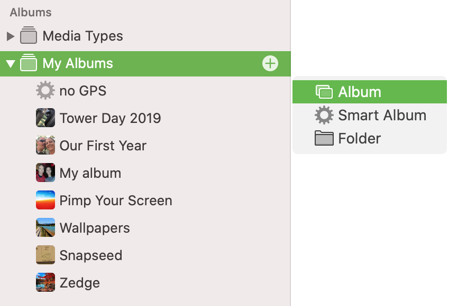Choose Folder from the popup menu
476x306 pixels.
370,138
